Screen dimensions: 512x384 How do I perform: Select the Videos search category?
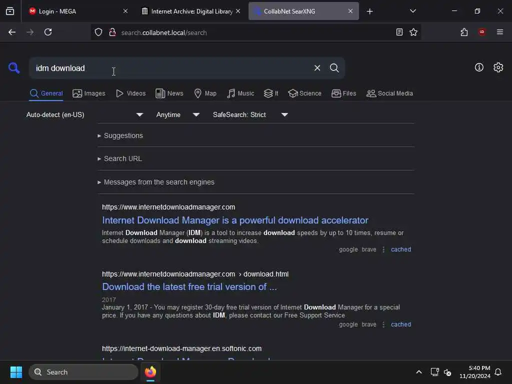coord(130,93)
